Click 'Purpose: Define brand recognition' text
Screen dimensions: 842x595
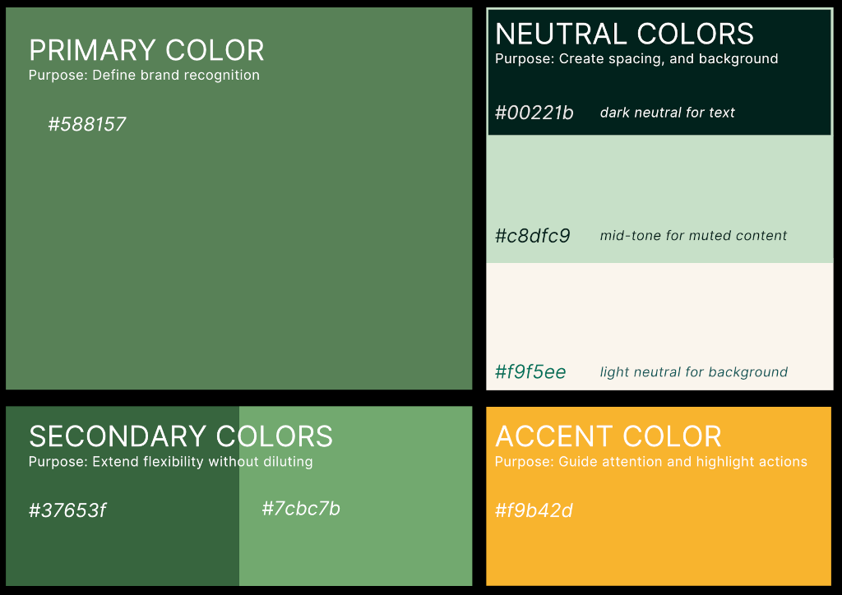coord(144,76)
